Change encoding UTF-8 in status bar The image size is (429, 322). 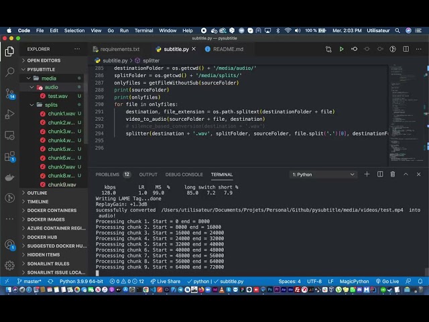pyautogui.click(x=314, y=281)
